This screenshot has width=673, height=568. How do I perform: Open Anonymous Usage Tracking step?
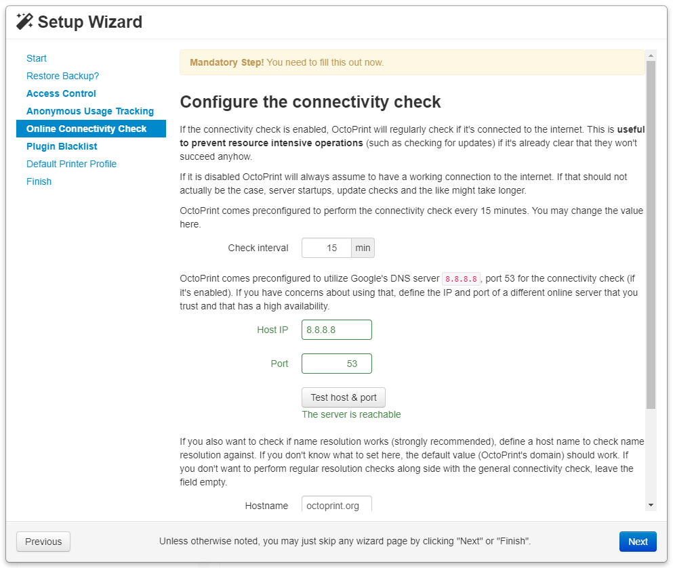click(x=90, y=111)
